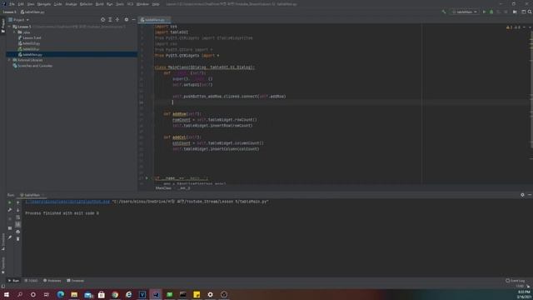
Task: Open the Edit menu
Action: coord(21,4)
